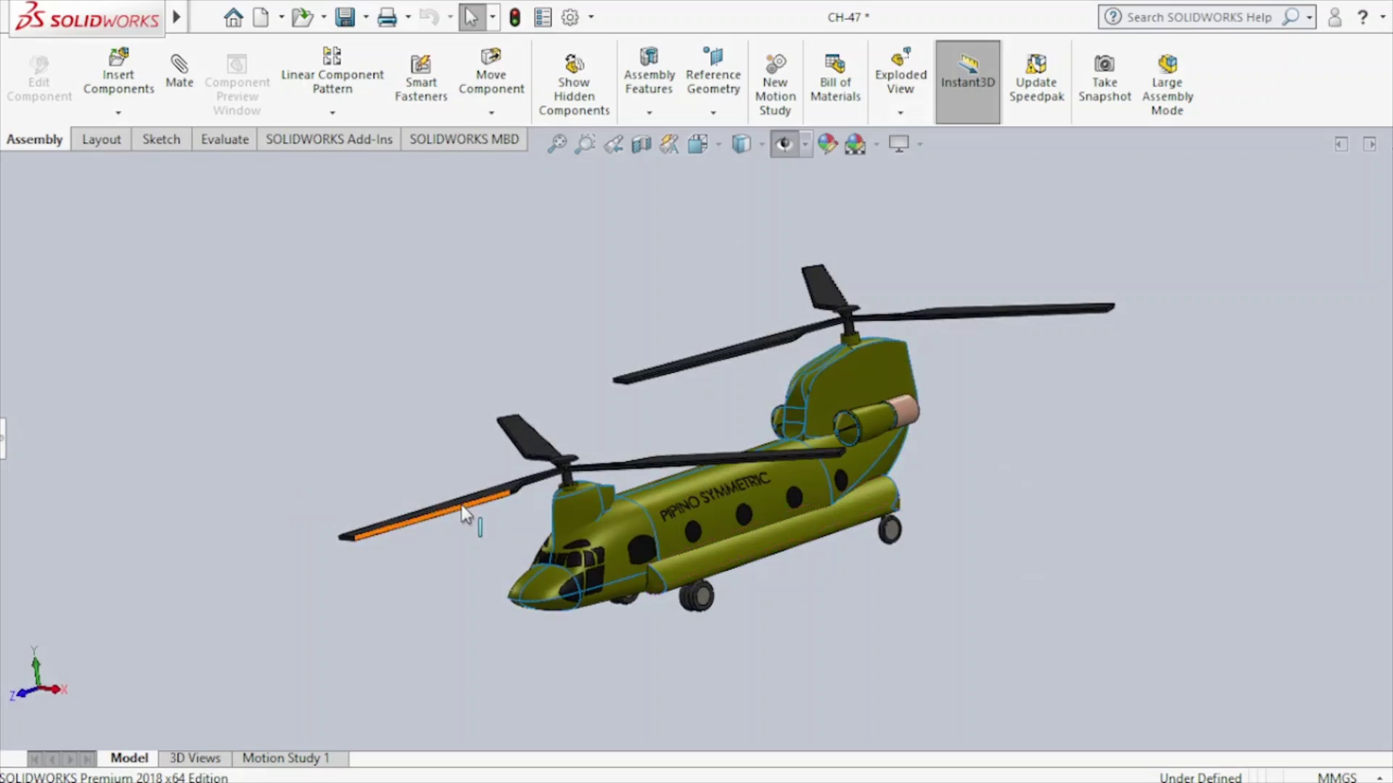This screenshot has width=1393, height=783.
Task: Click Bill of Materials icon
Action: click(x=835, y=64)
